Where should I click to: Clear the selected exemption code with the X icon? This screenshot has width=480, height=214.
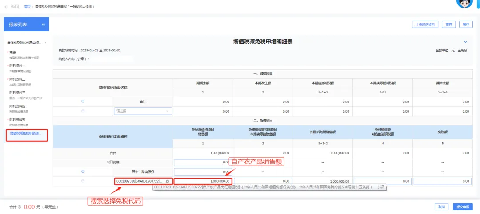[x=167, y=181]
